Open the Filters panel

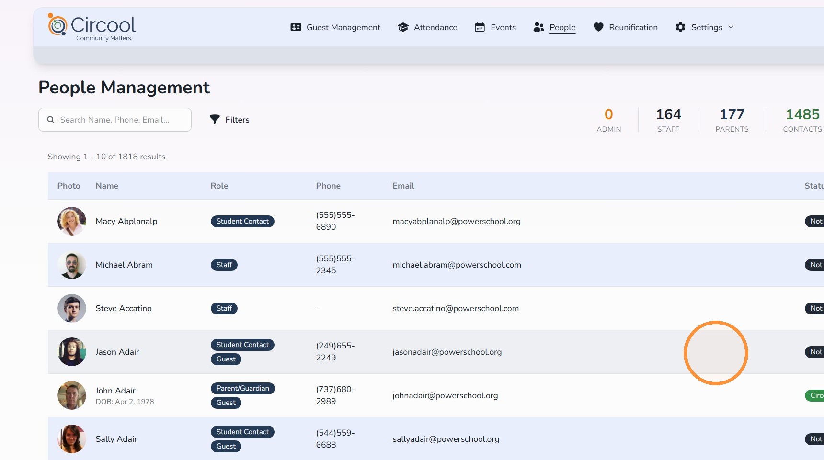[x=229, y=120]
